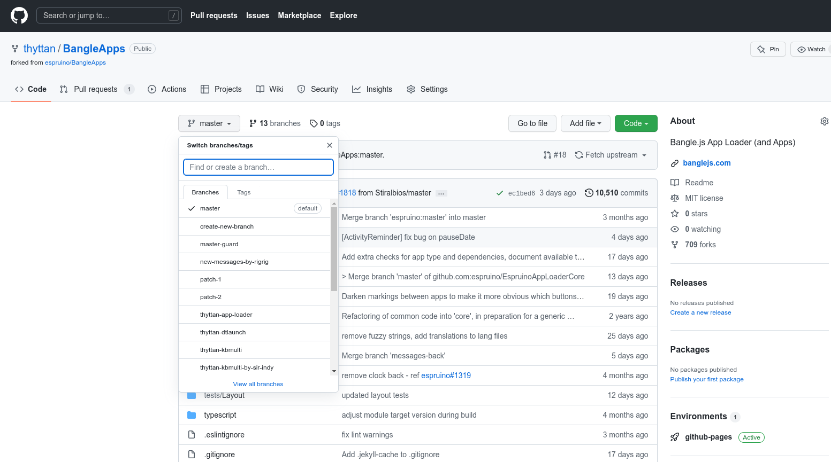The image size is (831, 462).
Task: Click the watching eye icon in About
Action: 675,229
